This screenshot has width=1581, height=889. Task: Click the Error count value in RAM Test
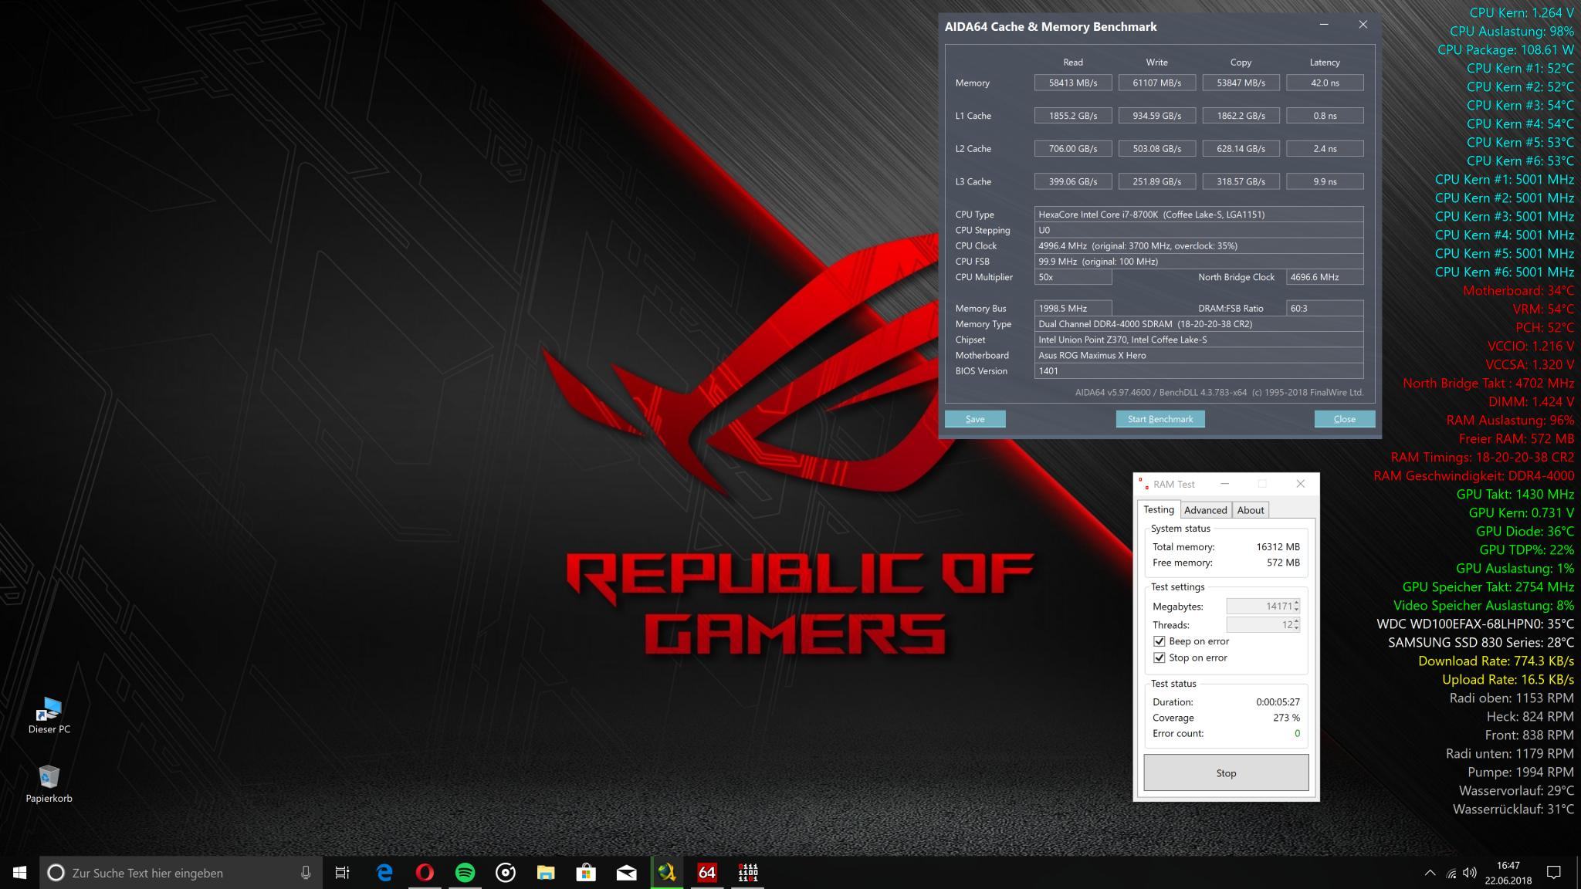1297,733
